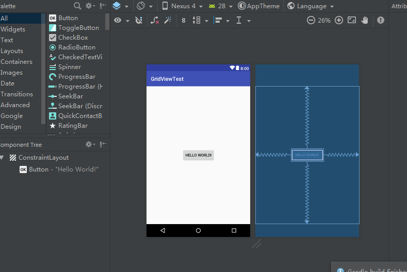The image size is (407, 272).
Task: Show warnings and errors icon
Action: pos(381,20)
